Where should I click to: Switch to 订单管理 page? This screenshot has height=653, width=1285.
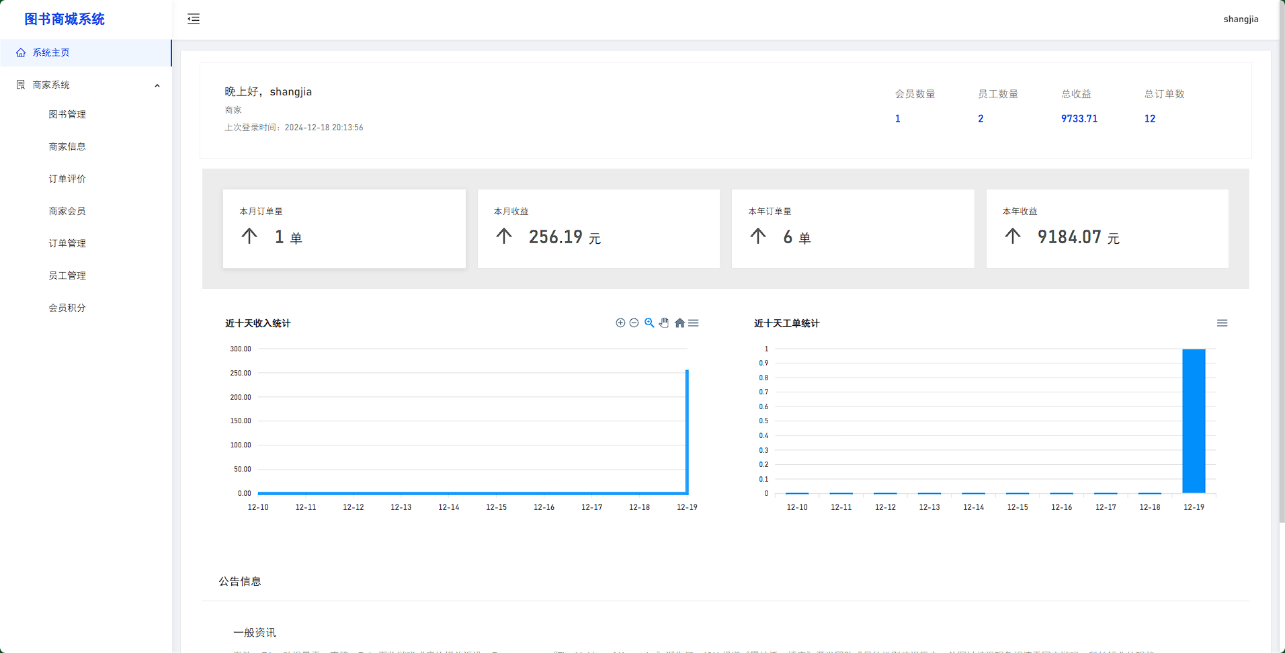pyautogui.click(x=67, y=243)
